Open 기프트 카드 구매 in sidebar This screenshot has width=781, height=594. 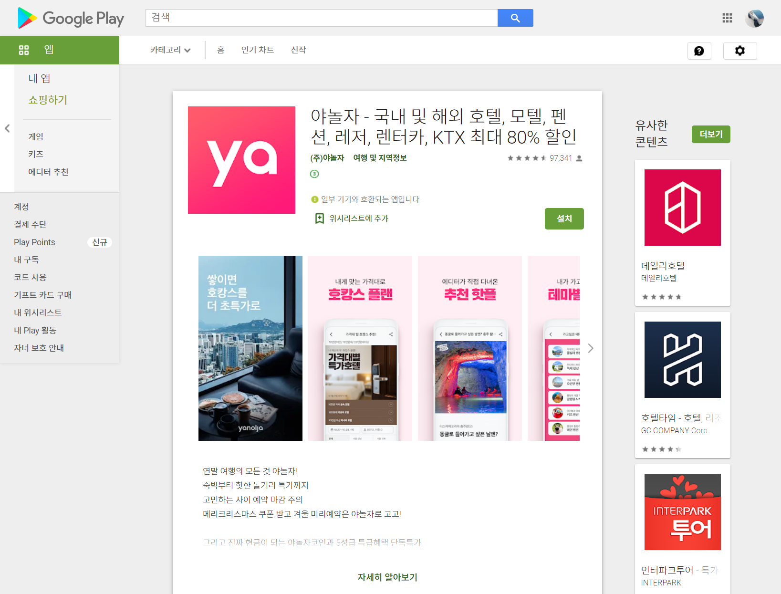click(42, 295)
